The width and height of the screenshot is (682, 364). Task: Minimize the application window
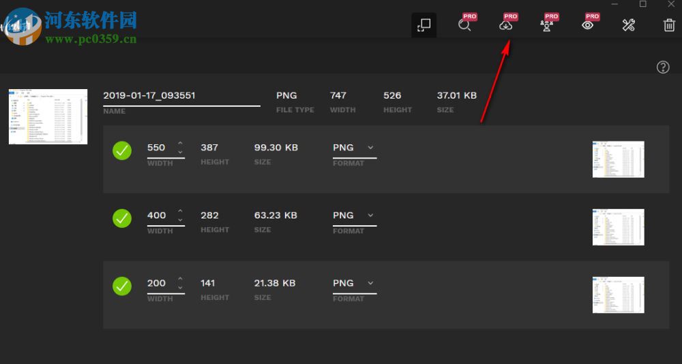[x=614, y=4]
